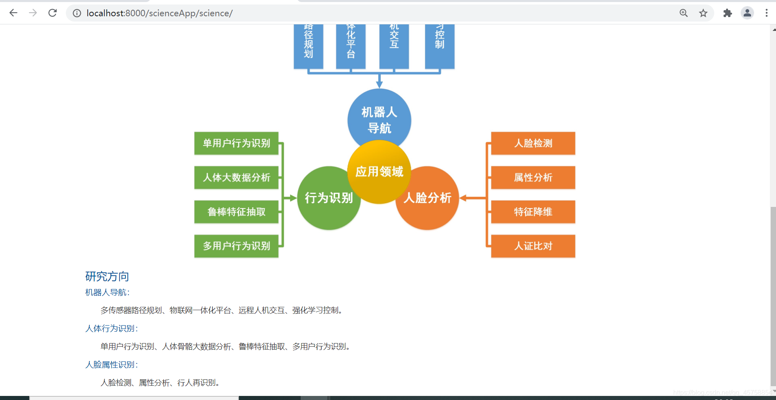Click the yellow 应用领域 center circle
The image size is (776, 400).
(x=379, y=172)
